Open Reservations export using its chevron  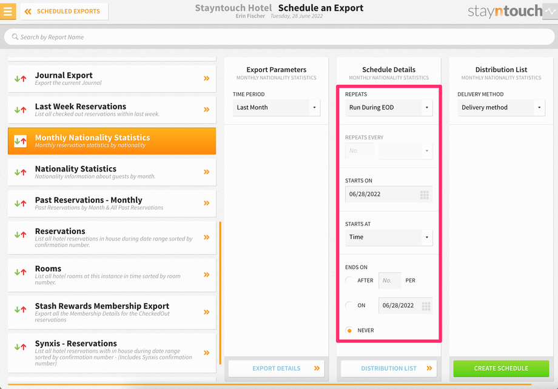[206, 237]
